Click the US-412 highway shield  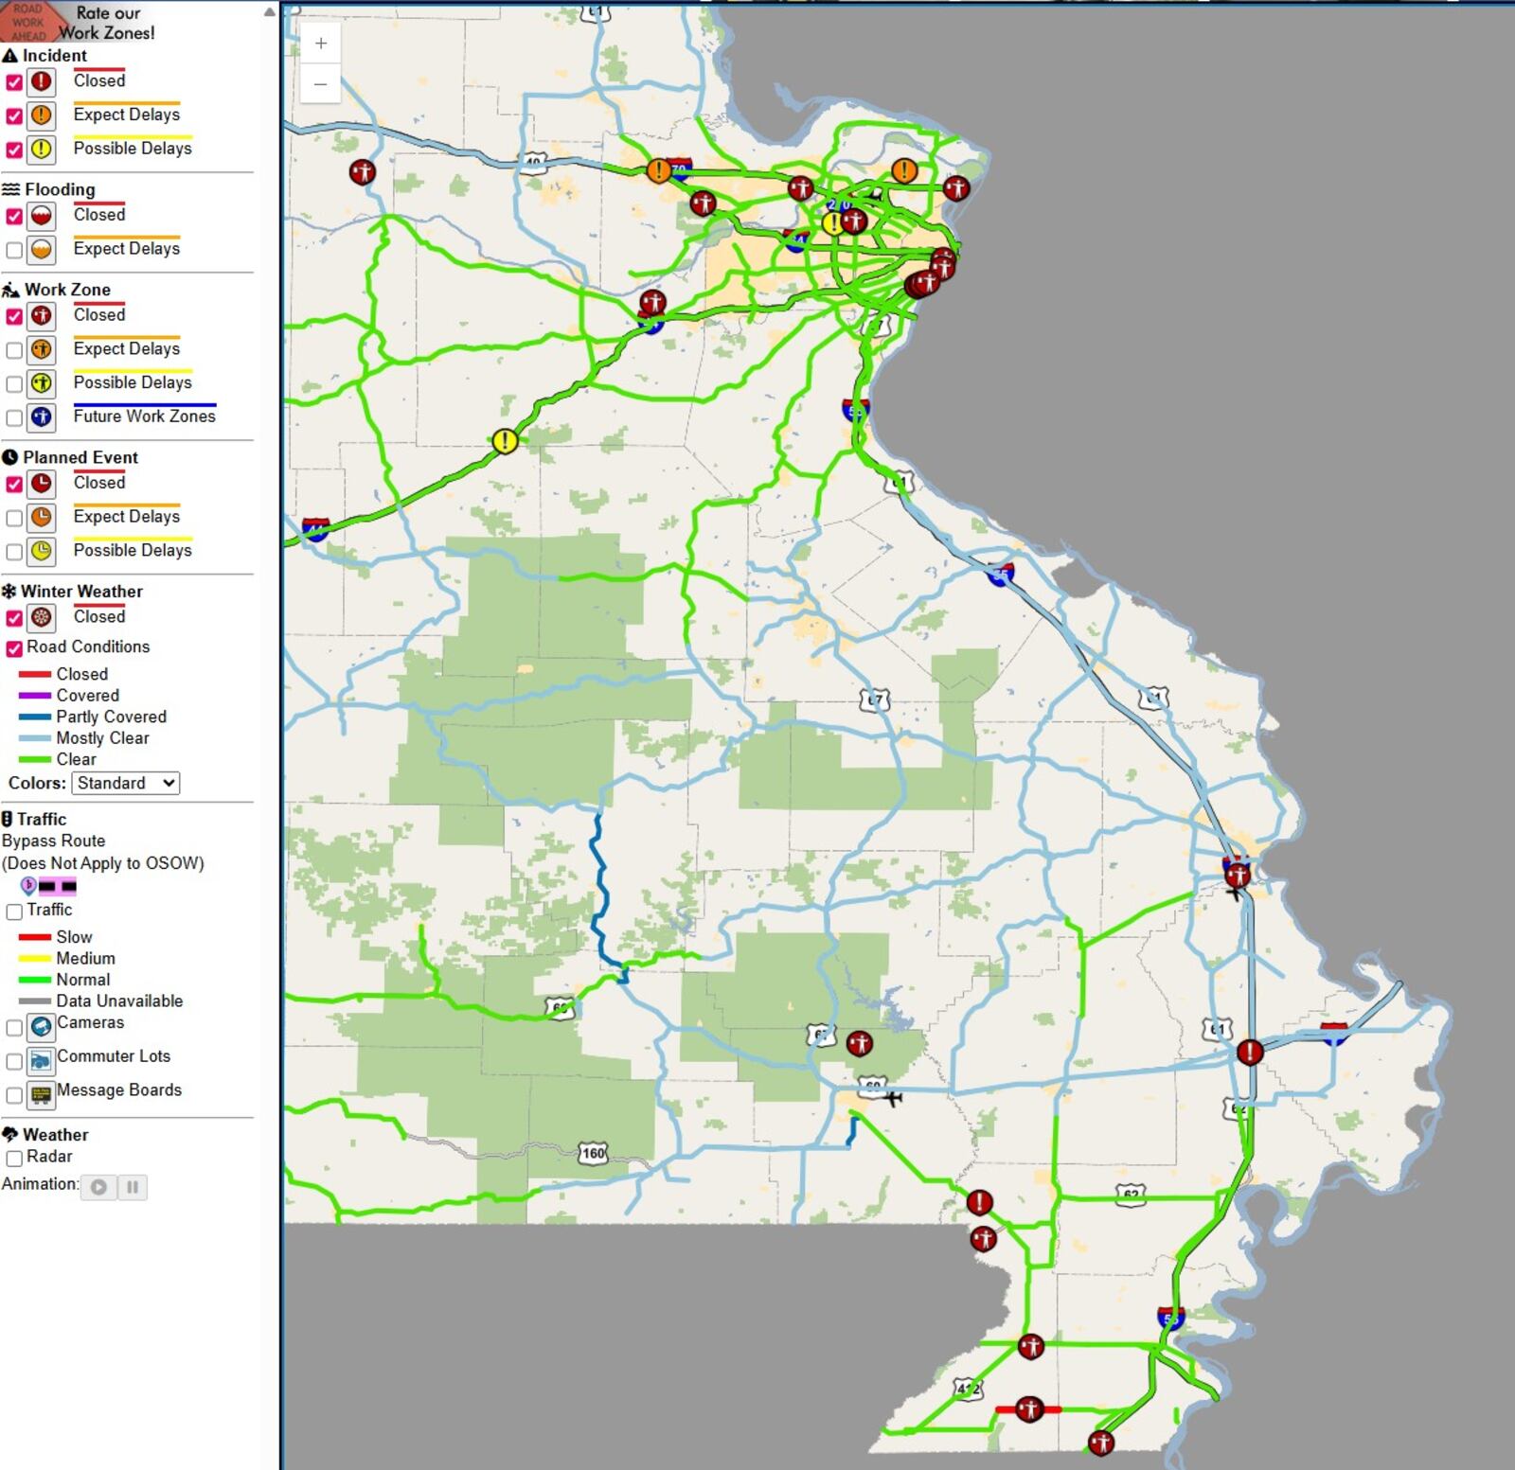[967, 1390]
